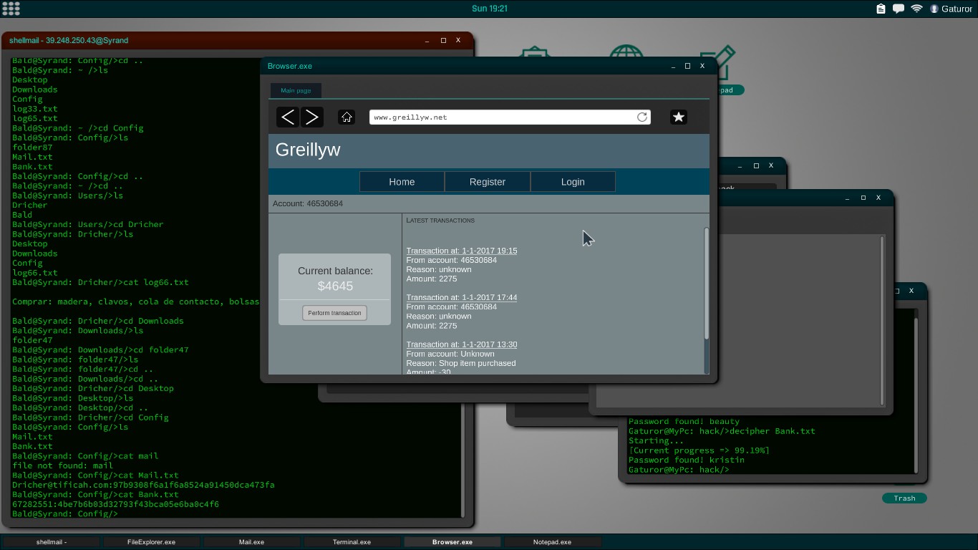Go forward using the right arrow in Browser.exe
The image size is (978, 550).
(x=312, y=117)
